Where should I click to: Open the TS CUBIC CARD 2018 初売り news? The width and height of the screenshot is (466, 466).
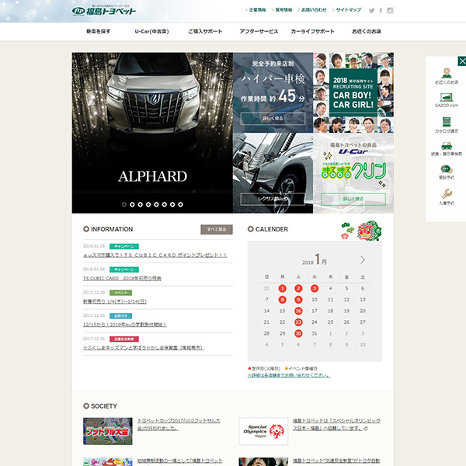[122, 278]
